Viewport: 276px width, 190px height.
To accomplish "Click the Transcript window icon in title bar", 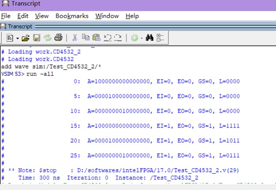I will coord(5,3).
